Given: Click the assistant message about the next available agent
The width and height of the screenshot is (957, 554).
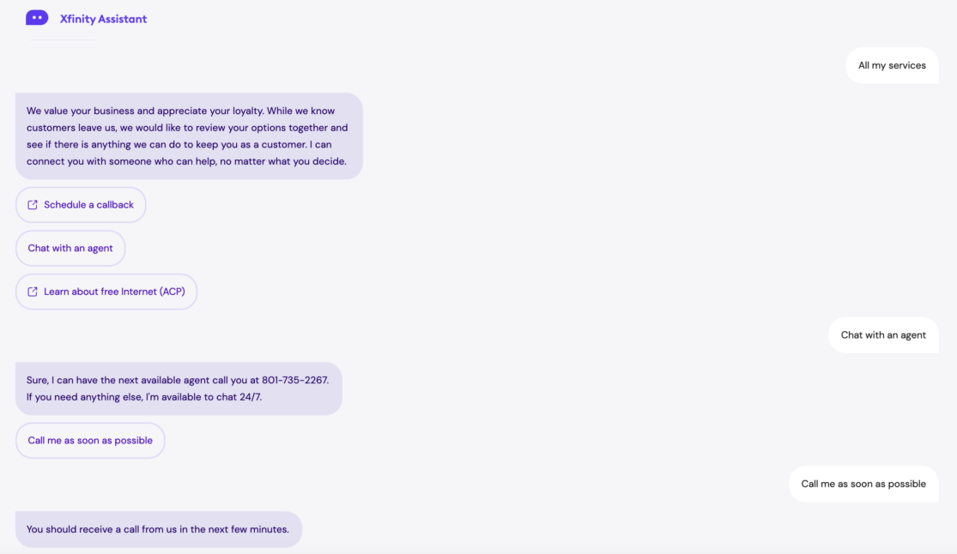Looking at the screenshot, I should pos(179,388).
